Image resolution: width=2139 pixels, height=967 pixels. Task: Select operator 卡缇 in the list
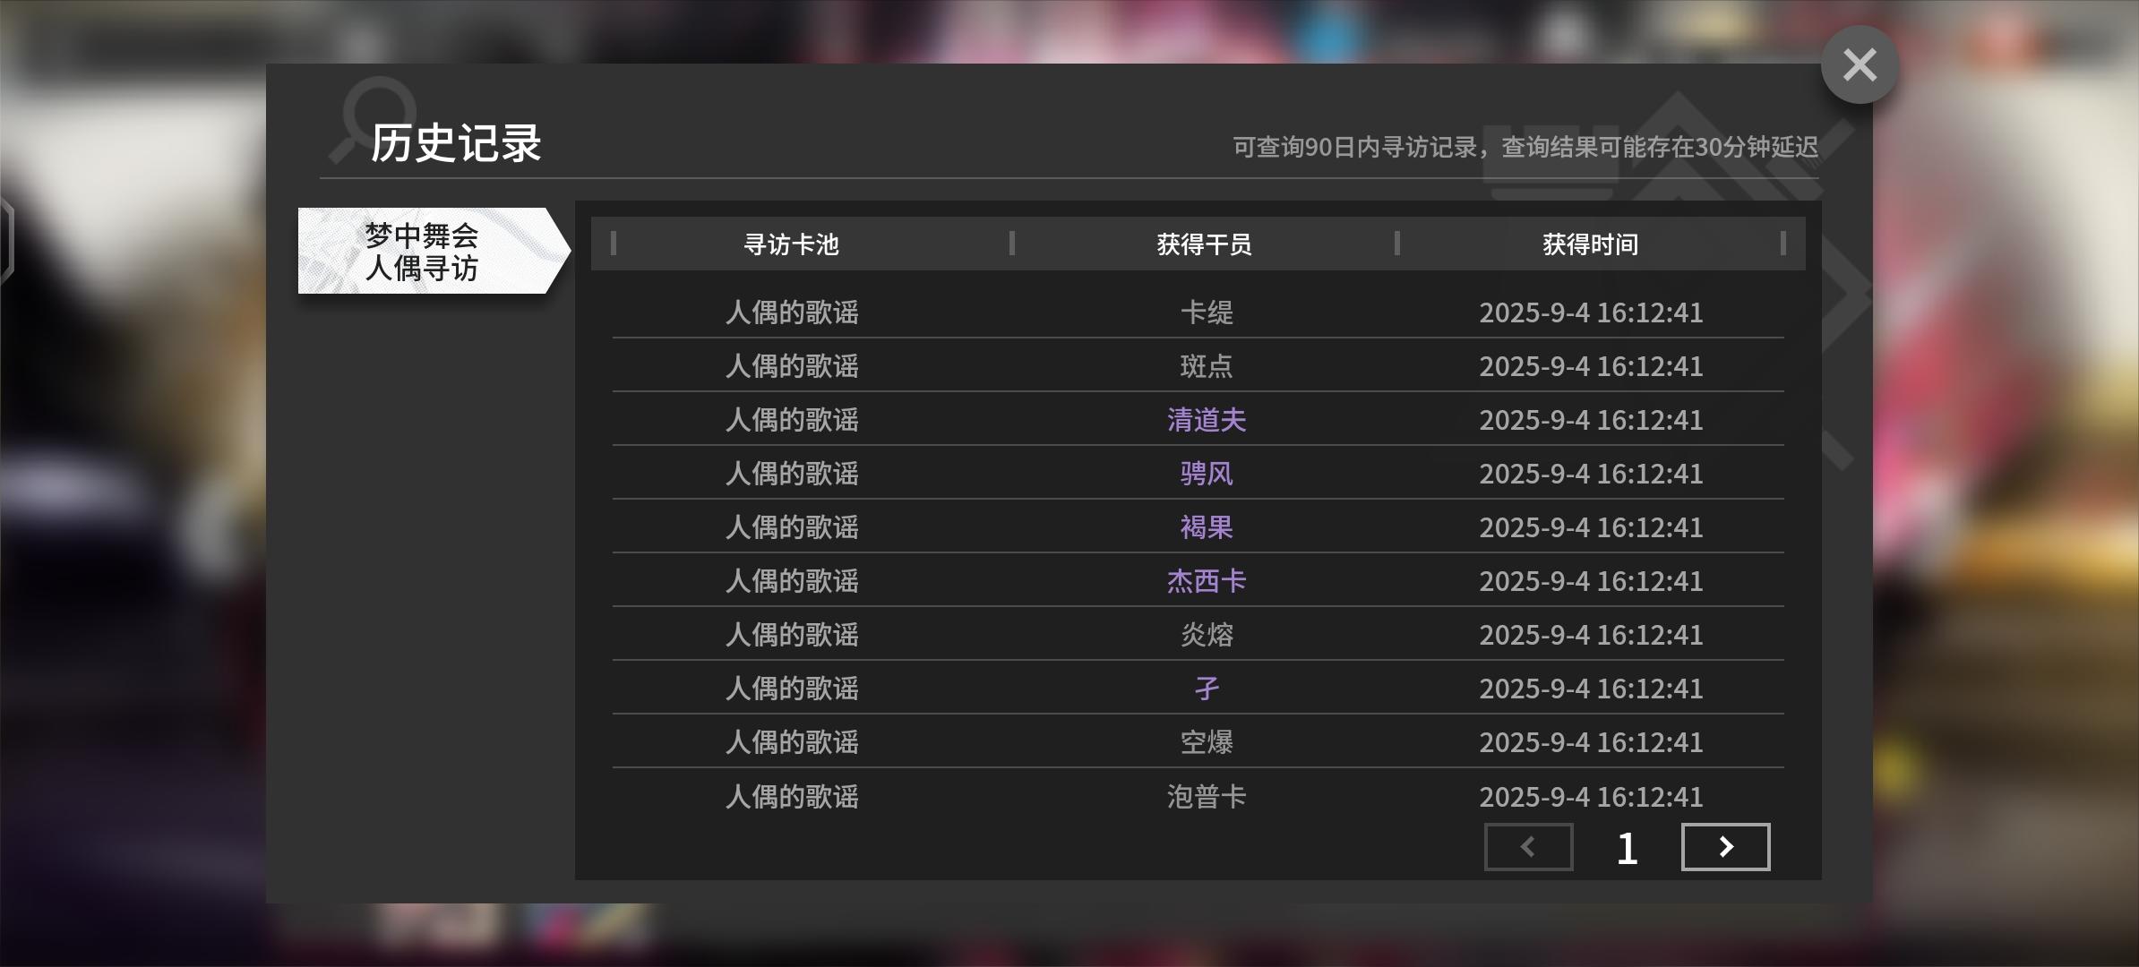1207,312
